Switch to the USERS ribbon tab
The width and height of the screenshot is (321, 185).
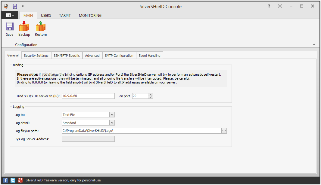[x=46, y=16]
